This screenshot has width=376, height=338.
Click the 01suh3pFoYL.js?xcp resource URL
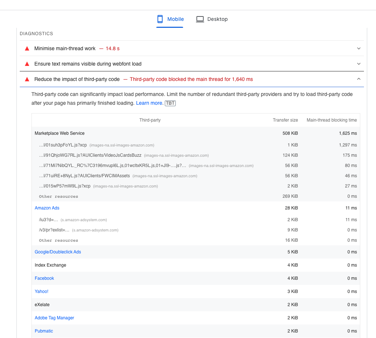[63, 145]
